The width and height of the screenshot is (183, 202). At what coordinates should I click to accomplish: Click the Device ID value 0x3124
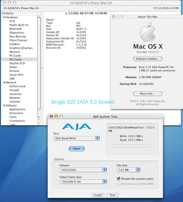pyautogui.click(x=81, y=35)
